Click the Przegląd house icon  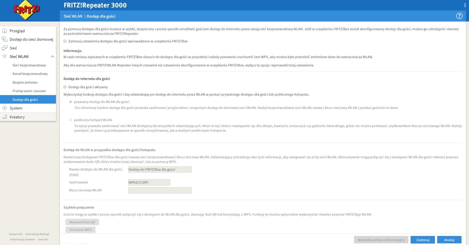pos(5,30)
